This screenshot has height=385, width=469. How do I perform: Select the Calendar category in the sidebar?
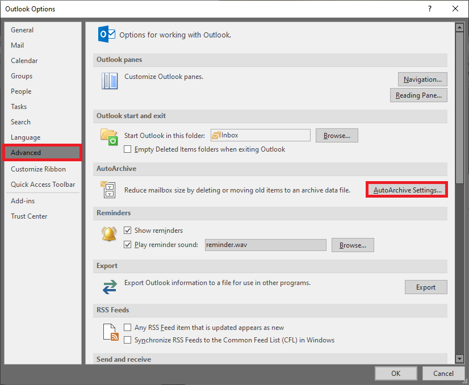(x=43, y=60)
